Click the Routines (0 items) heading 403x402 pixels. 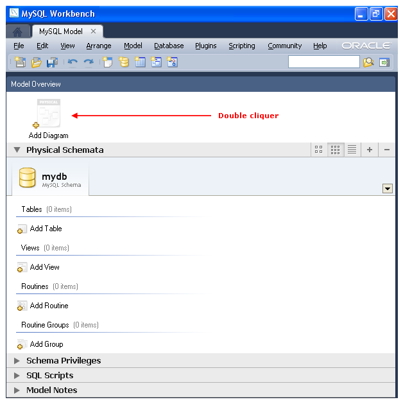tap(49, 286)
